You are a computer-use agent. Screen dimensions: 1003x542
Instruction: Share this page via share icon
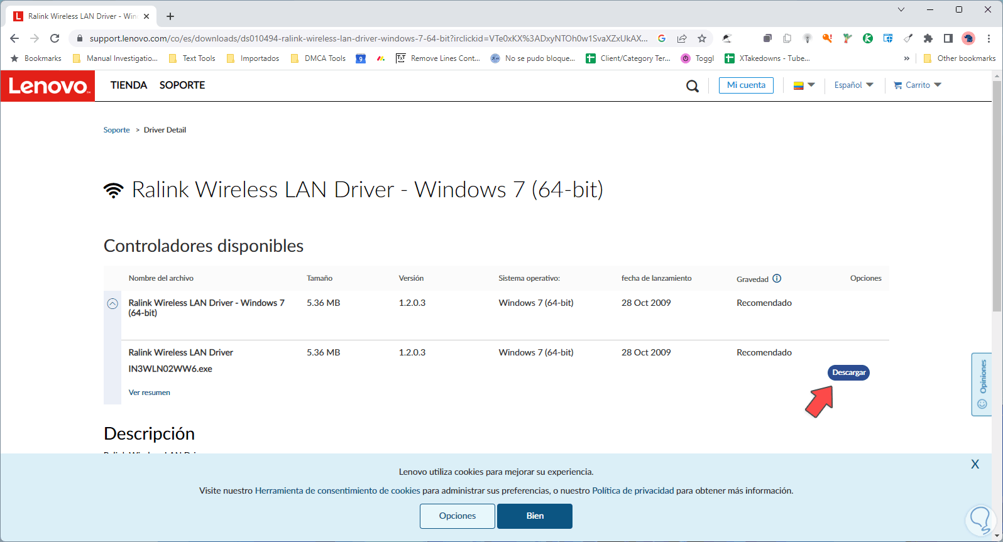click(x=682, y=38)
